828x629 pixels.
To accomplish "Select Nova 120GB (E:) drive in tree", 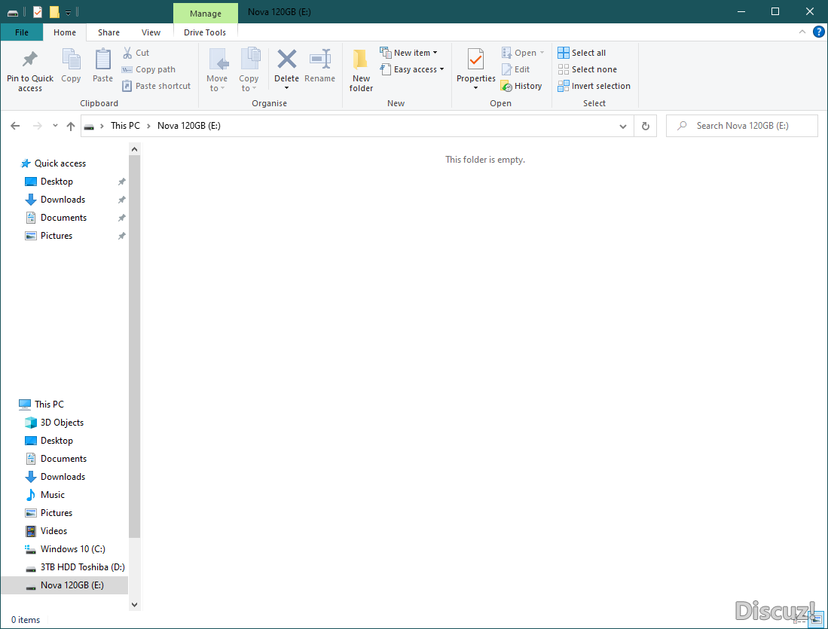I will (65, 585).
